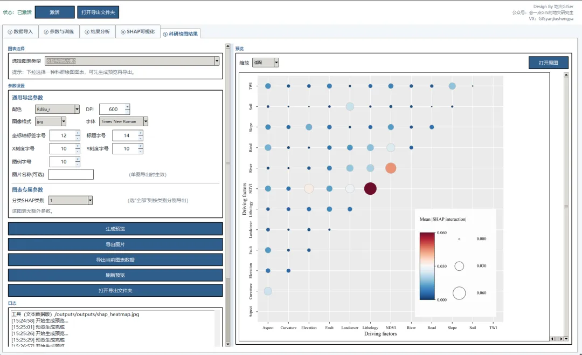Click the preview horizontal scrollbar left arrow
Screen dimensions: 582x355
552,339
